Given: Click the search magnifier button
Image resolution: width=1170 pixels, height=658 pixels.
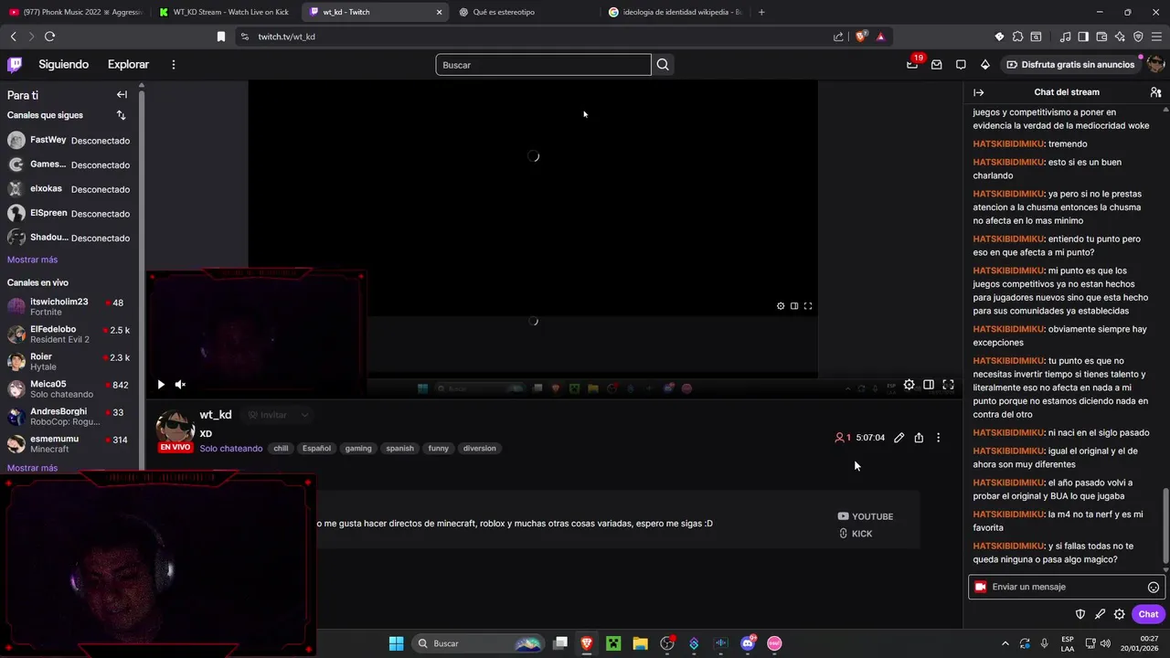Looking at the screenshot, I should pyautogui.click(x=663, y=65).
